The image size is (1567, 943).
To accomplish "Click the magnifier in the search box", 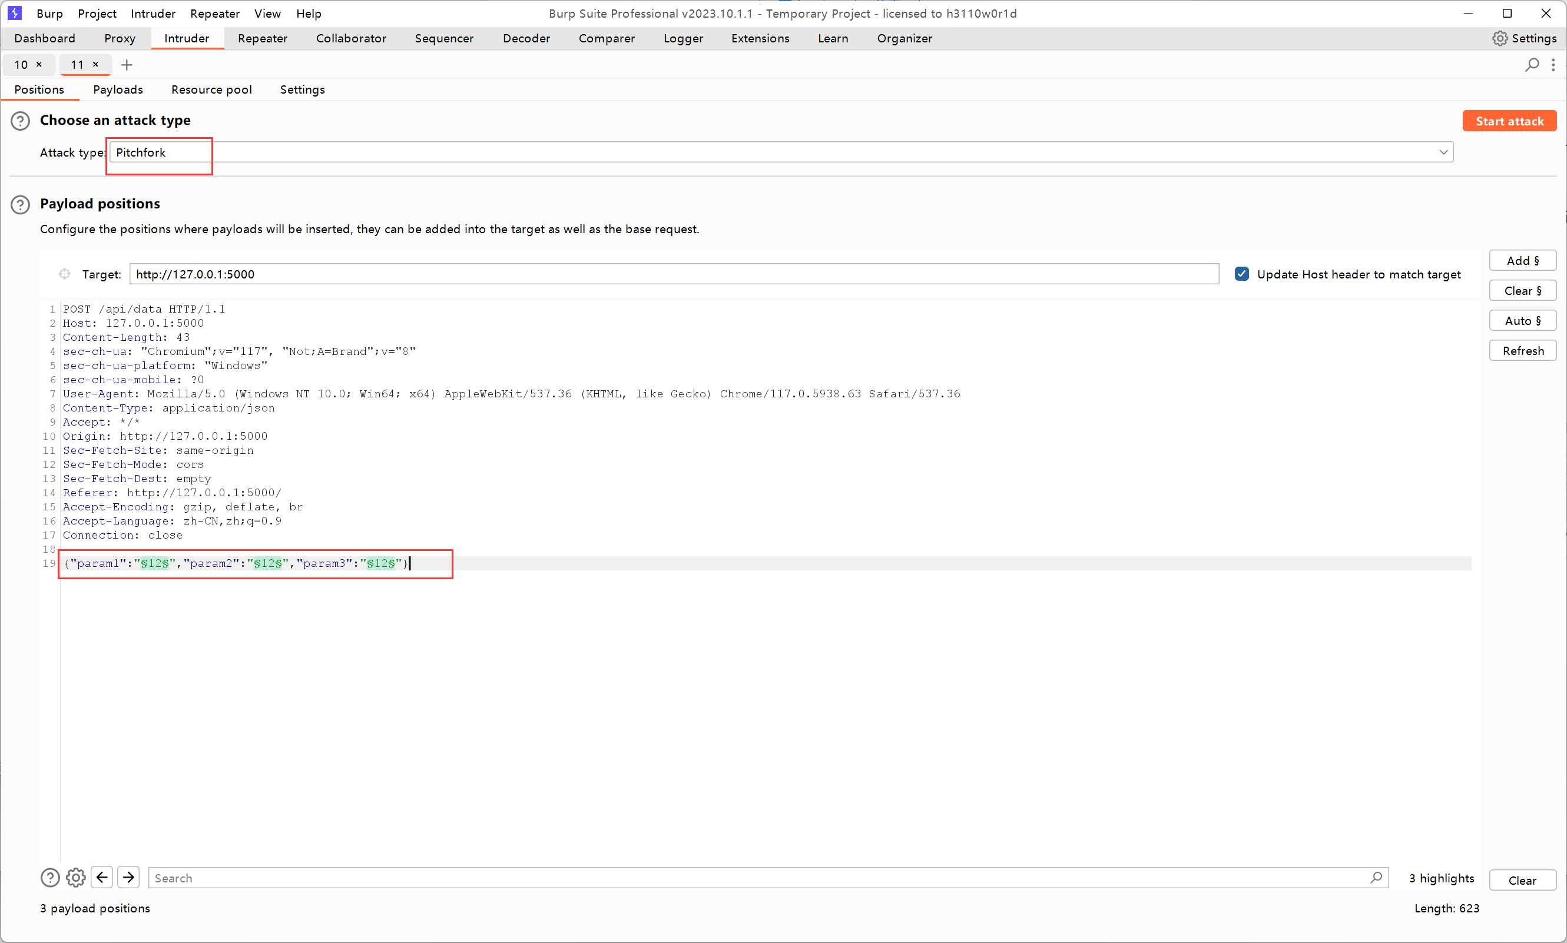I will 1376,878.
